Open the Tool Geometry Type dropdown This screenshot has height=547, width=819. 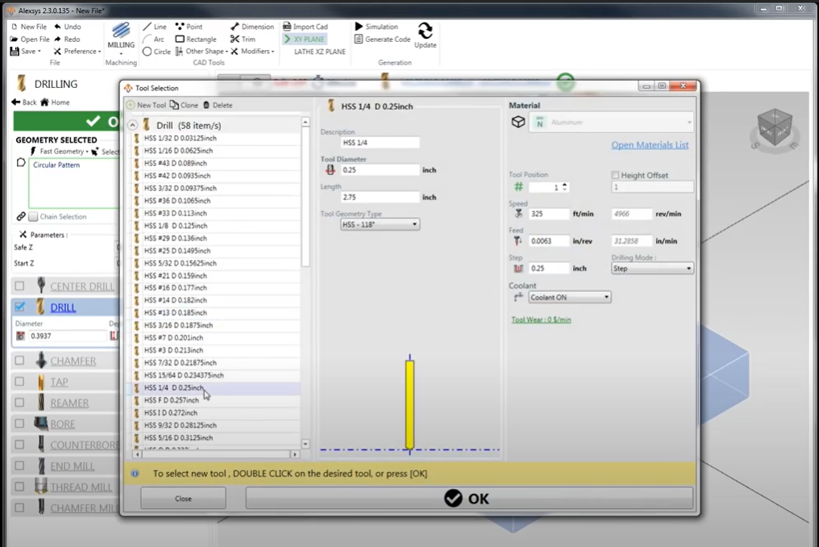(x=380, y=224)
